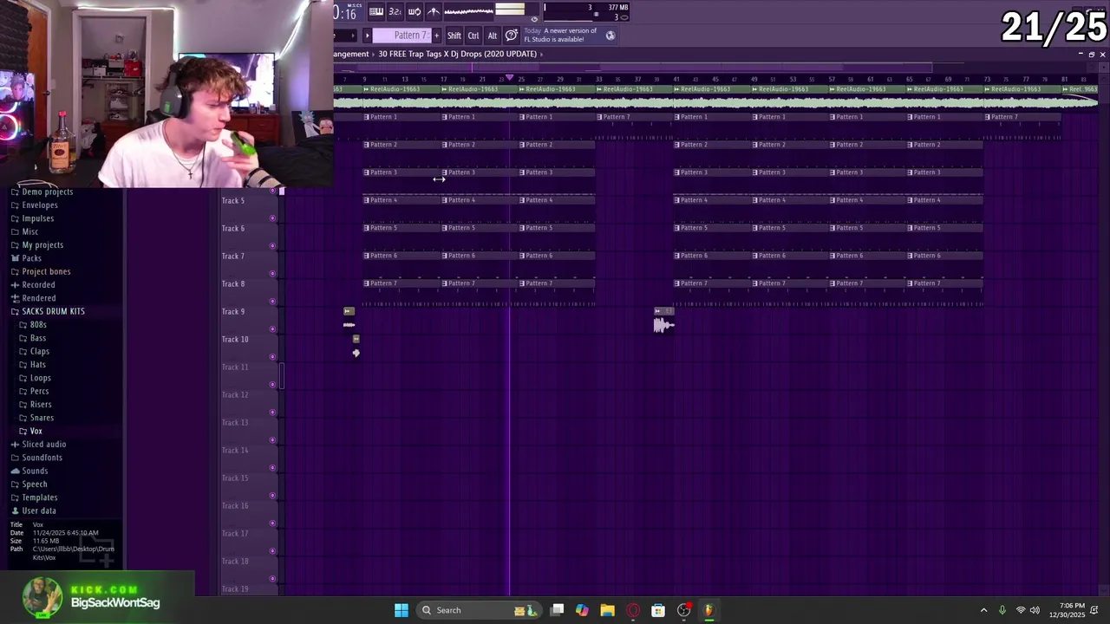1110x624 pixels.
Task: Click the time display showing 0:16
Action: pyautogui.click(x=346, y=12)
